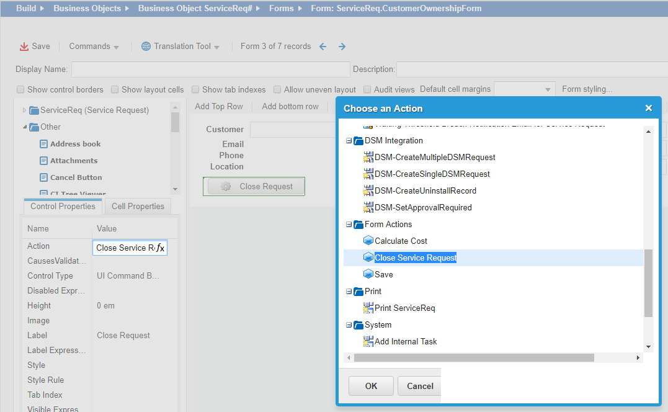Select the Calculate Cost action icon
The height and width of the screenshot is (412, 668).
coord(368,241)
